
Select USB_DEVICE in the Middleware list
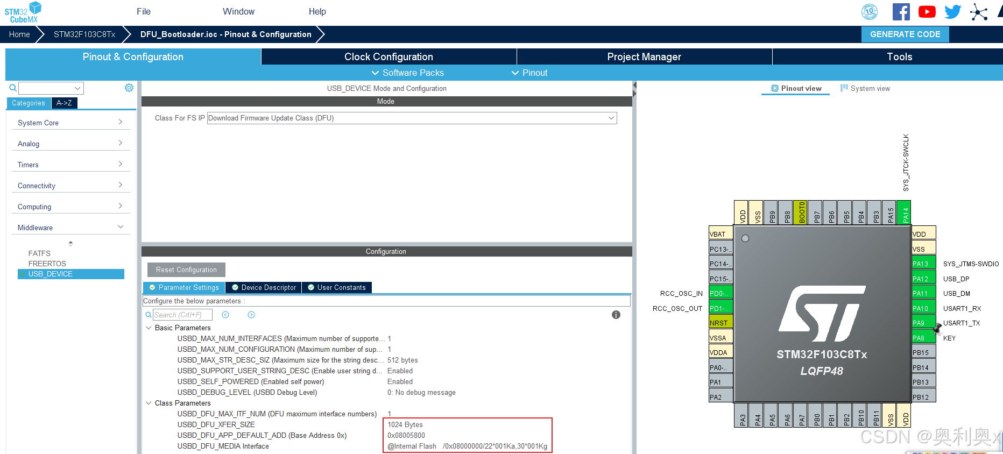pyautogui.click(x=71, y=274)
